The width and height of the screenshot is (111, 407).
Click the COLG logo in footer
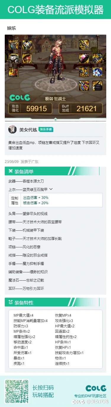tap(96, 388)
